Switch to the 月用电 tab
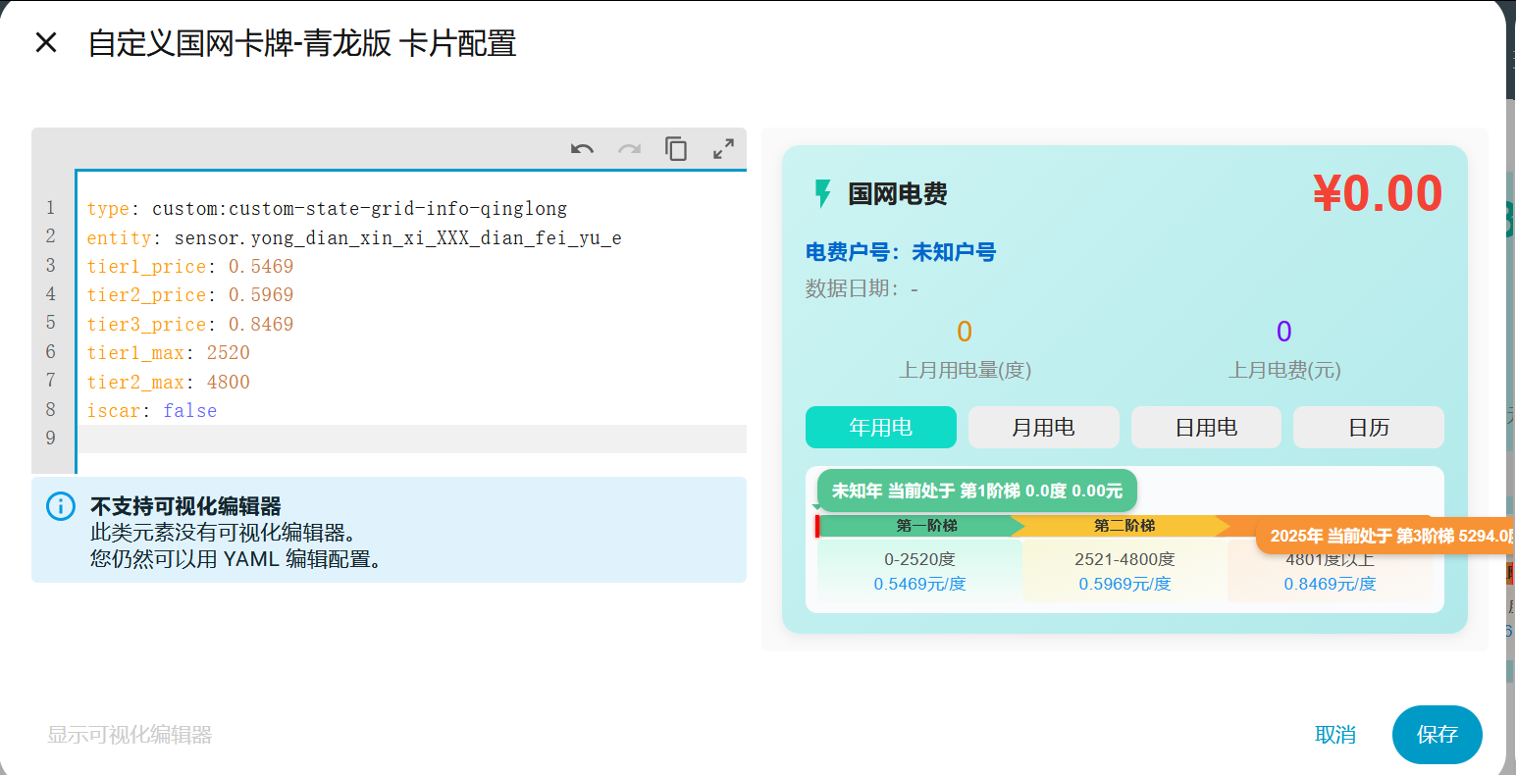Screen dimensions: 1516x775 pyautogui.click(x=1043, y=427)
